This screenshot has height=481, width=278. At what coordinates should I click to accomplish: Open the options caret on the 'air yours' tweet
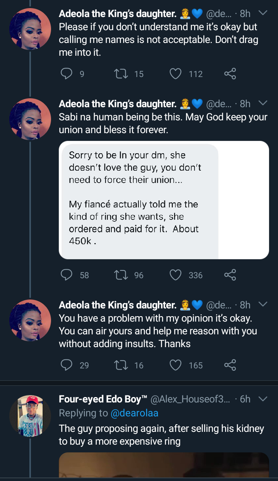pyautogui.click(x=263, y=304)
